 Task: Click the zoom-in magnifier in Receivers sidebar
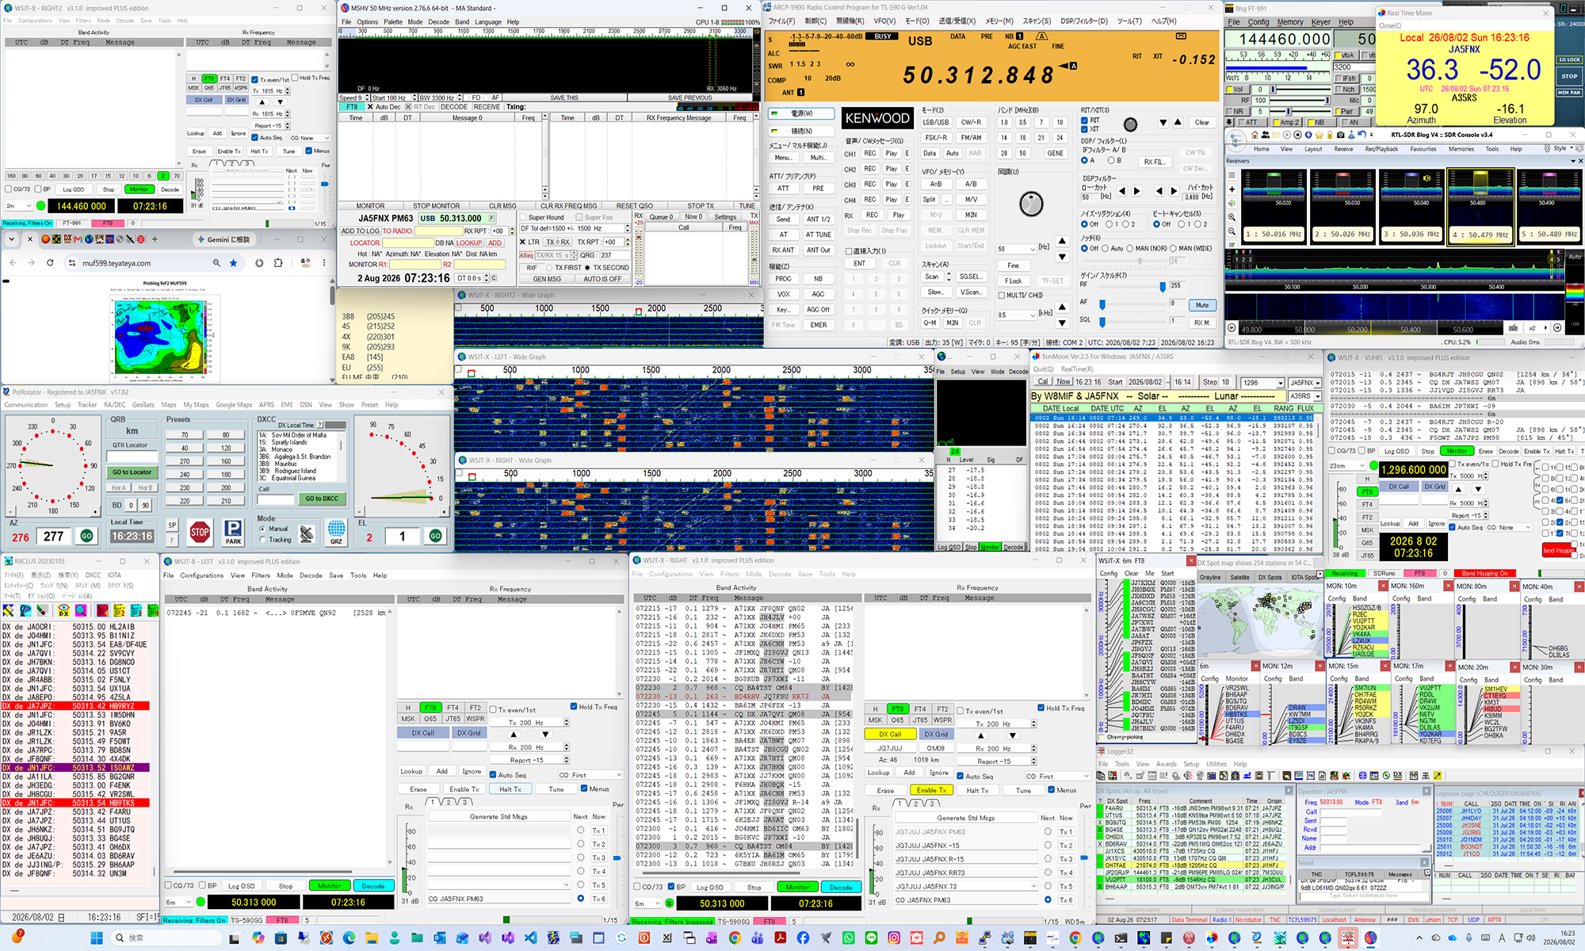(1232, 217)
